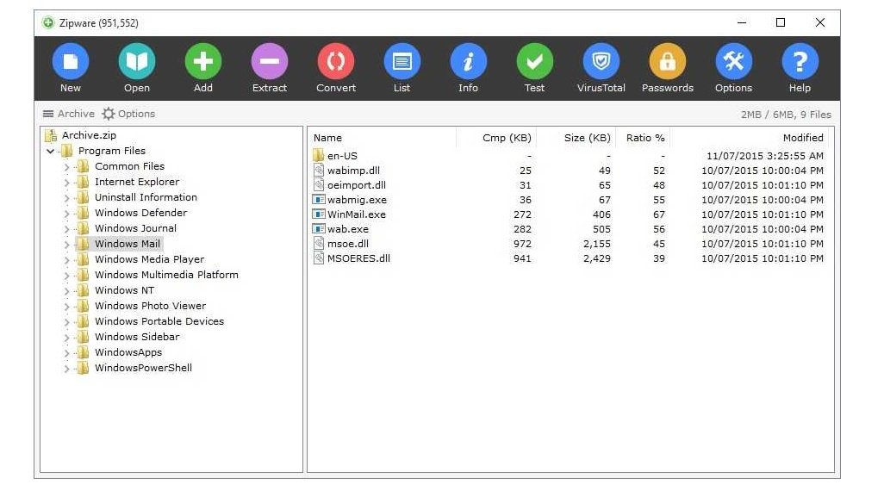Viewport: 884px width, 497px height.
Task: Open Options beside the gear in the header bar
Action: point(134,113)
